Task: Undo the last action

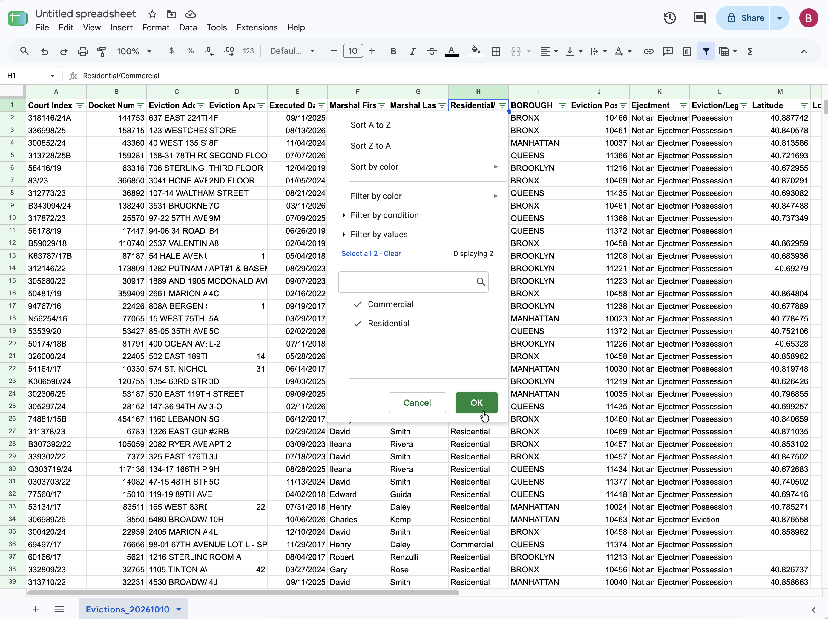Action: 45,51
